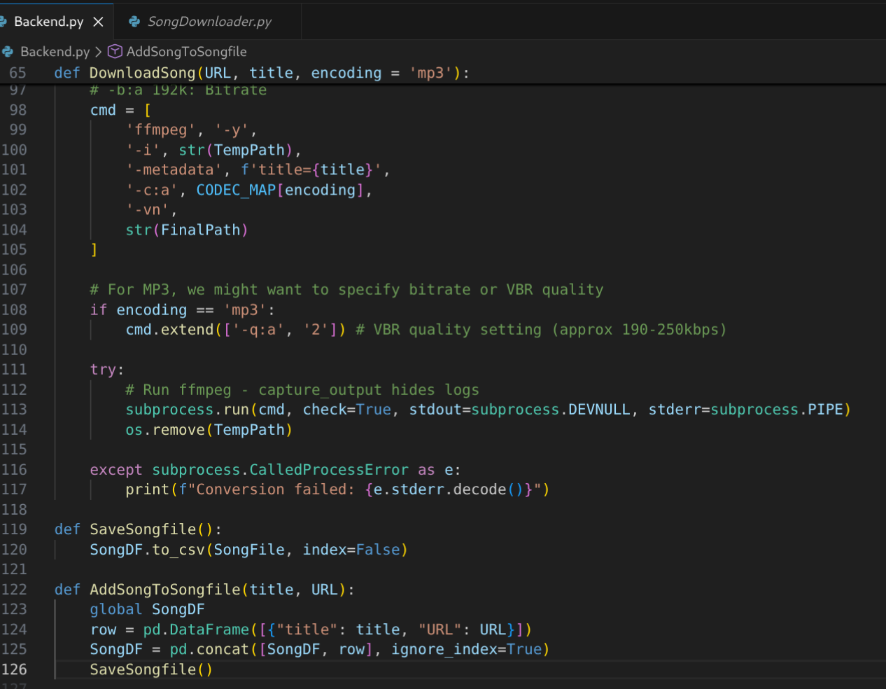Close the Backend.py editor tab
This screenshot has width=886, height=689.
pos(99,22)
